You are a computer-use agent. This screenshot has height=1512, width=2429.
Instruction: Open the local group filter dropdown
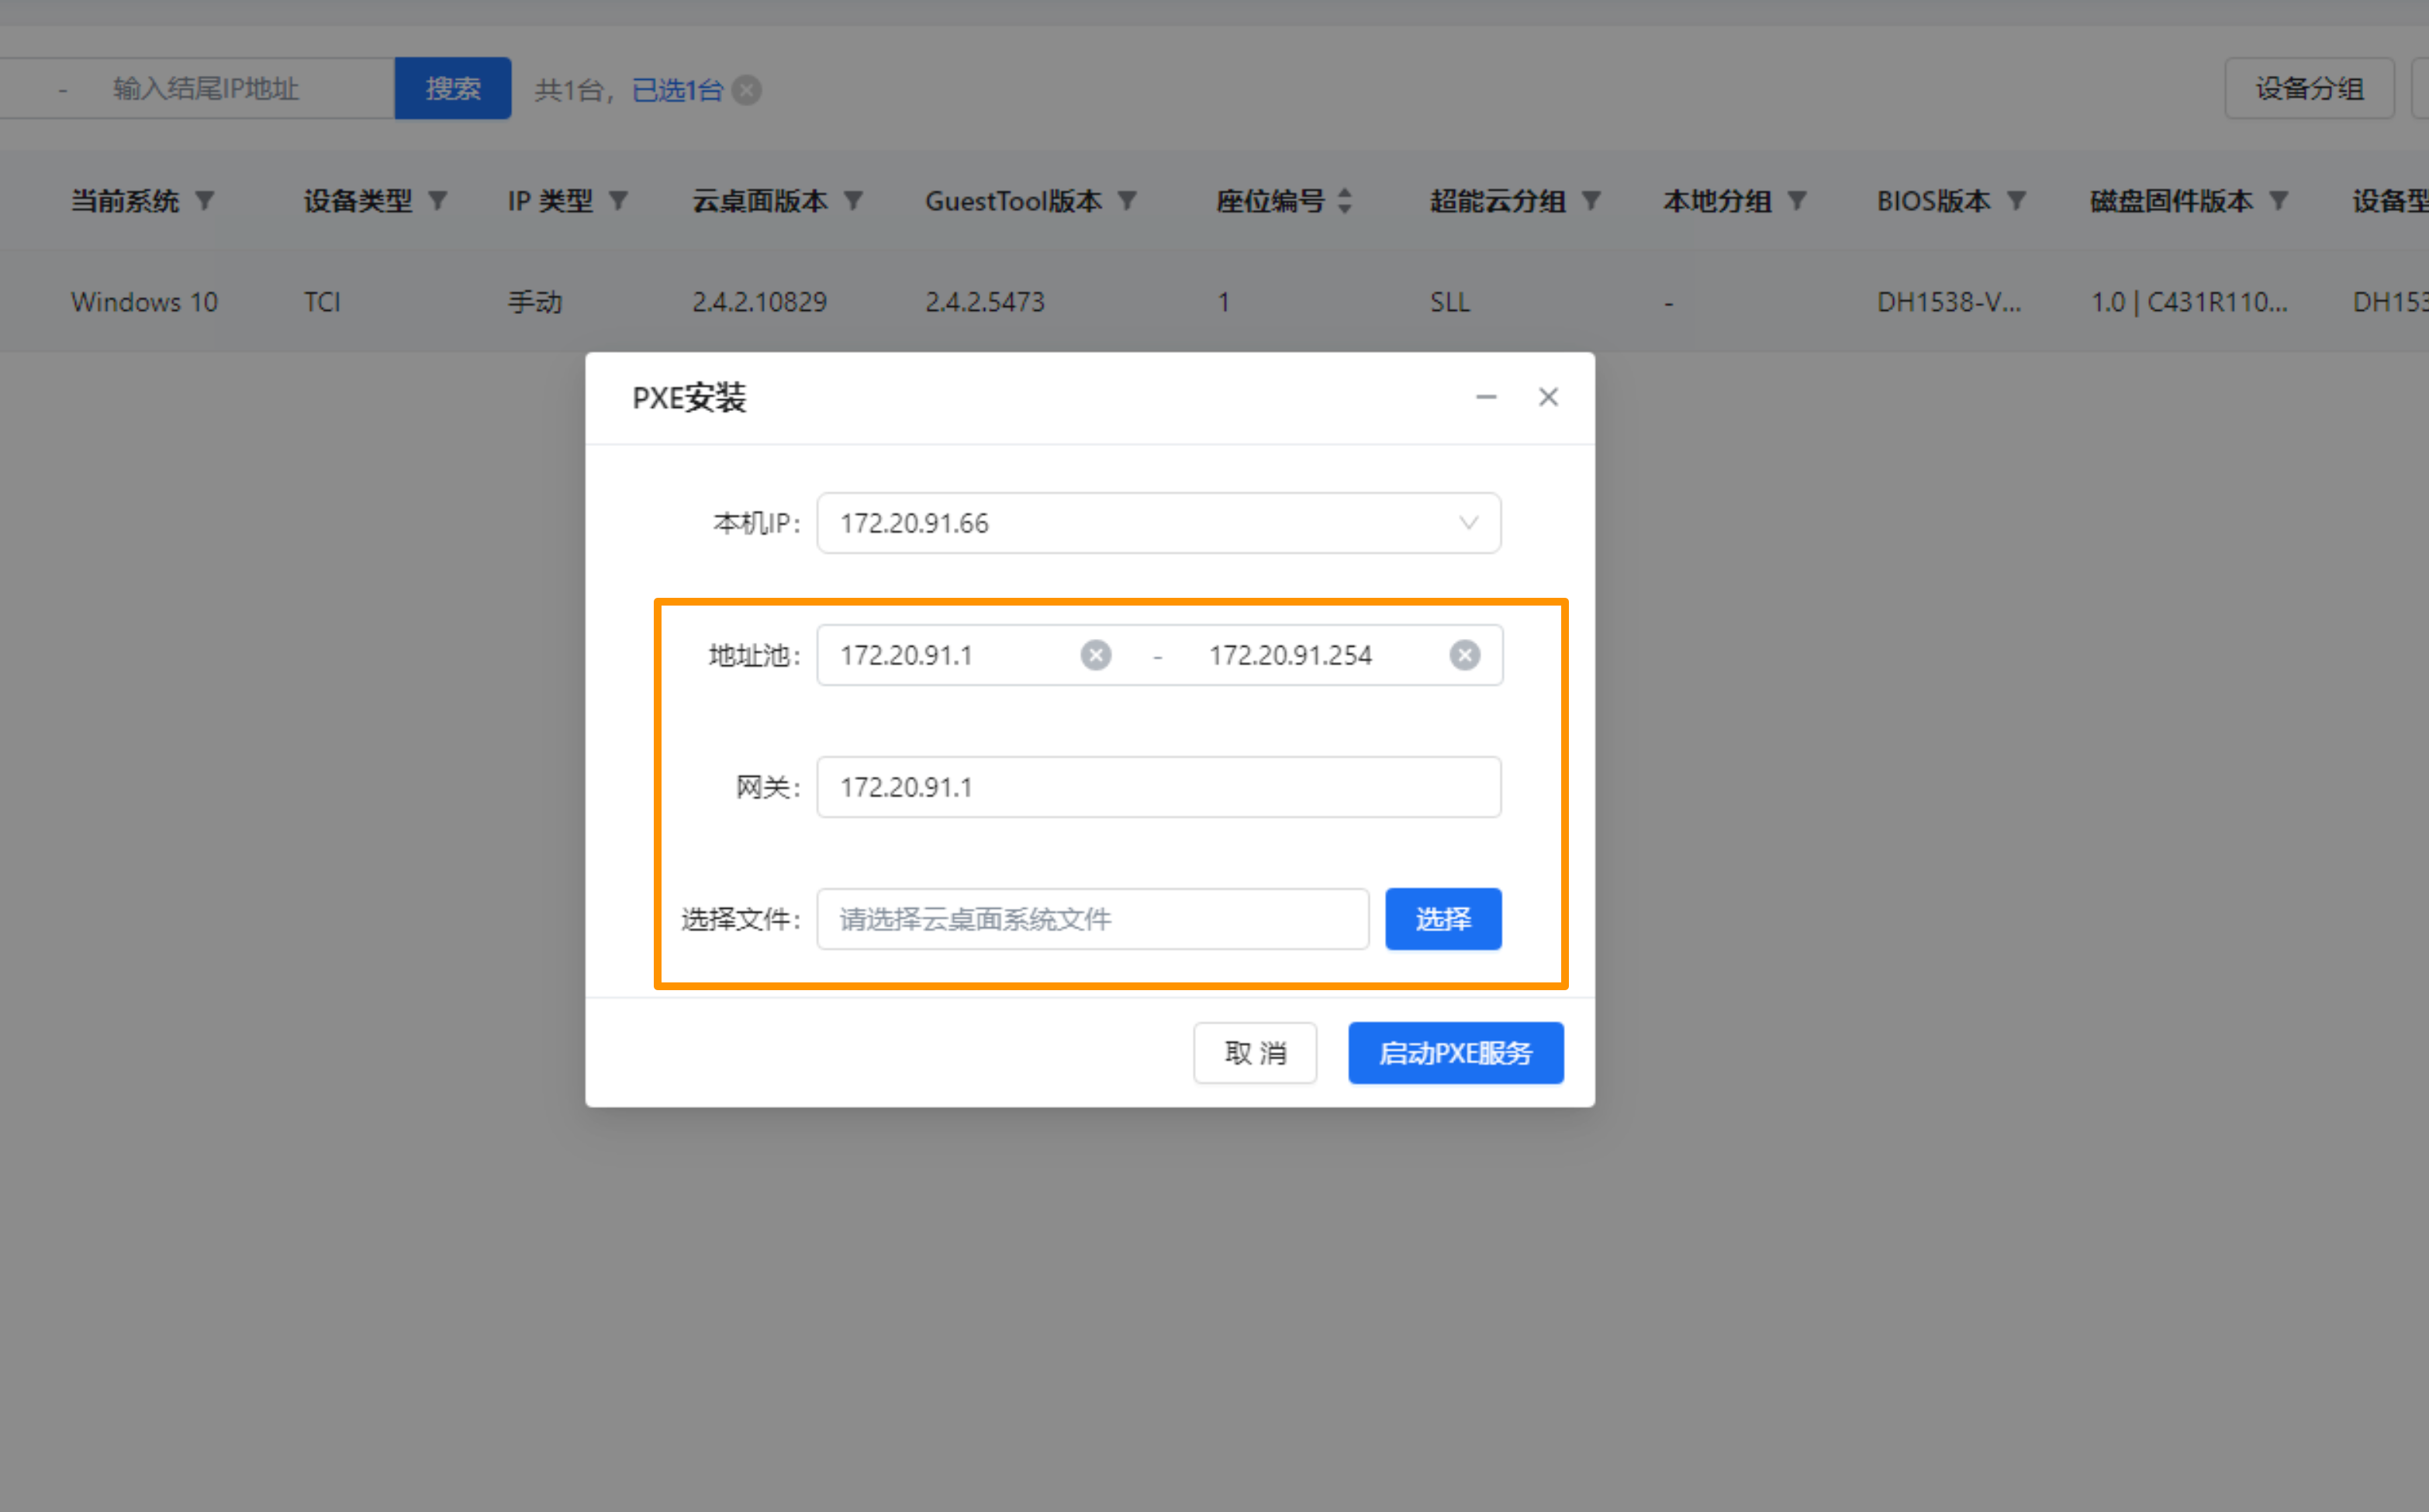pos(1797,201)
